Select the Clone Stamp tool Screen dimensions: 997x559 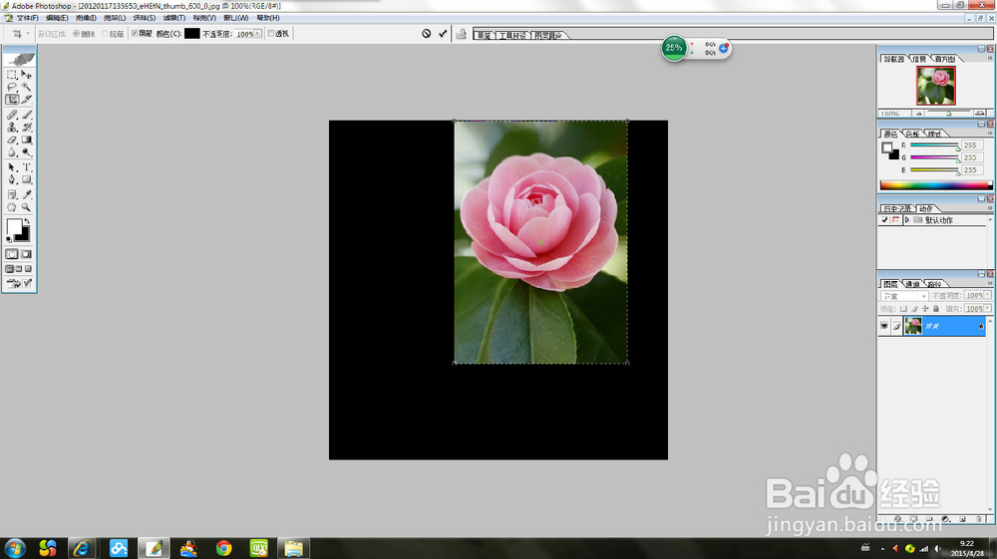(12, 128)
